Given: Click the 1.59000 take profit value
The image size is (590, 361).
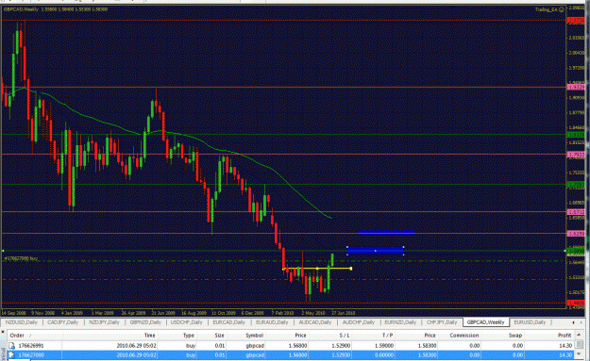Looking at the screenshot, I should 383,346.
